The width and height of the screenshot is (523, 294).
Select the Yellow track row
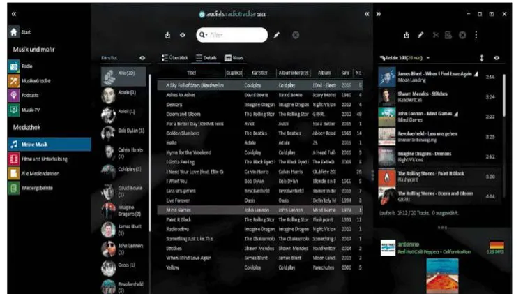260,267
